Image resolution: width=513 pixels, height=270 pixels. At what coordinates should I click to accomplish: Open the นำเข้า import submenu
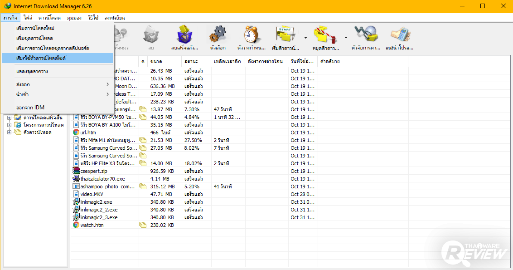pyautogui.click(x=57, y=94)
